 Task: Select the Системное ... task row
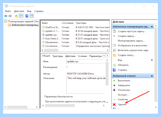tap(75, 46)
